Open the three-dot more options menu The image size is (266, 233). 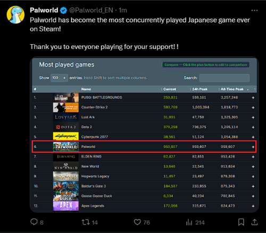254,11
